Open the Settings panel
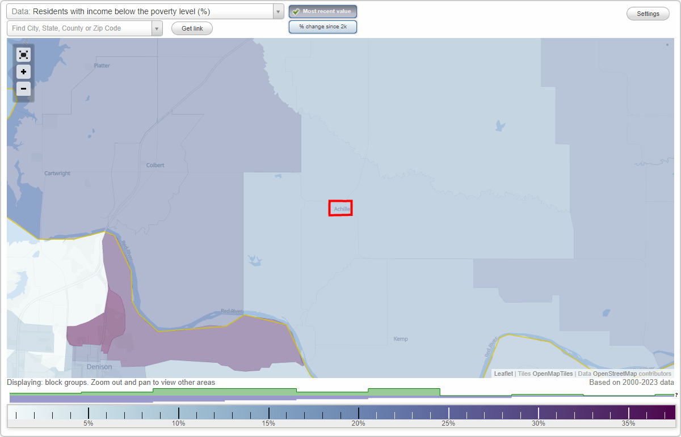Screen dimensions: 681x437 click(x=648, y=13)
